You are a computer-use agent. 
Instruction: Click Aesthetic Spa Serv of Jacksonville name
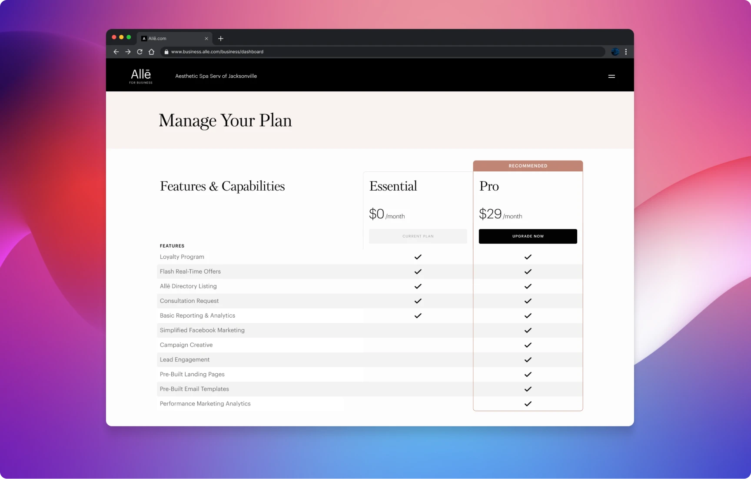[216, 76]
